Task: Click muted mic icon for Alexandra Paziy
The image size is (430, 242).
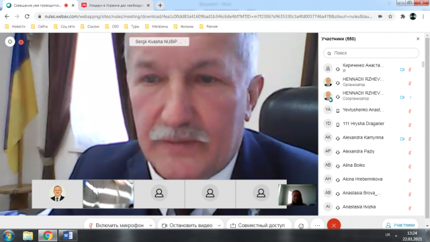Action: click(x=410, y=153)
